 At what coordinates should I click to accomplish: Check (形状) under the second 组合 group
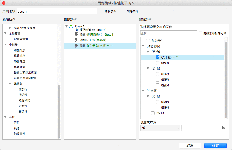coord(158,74)
